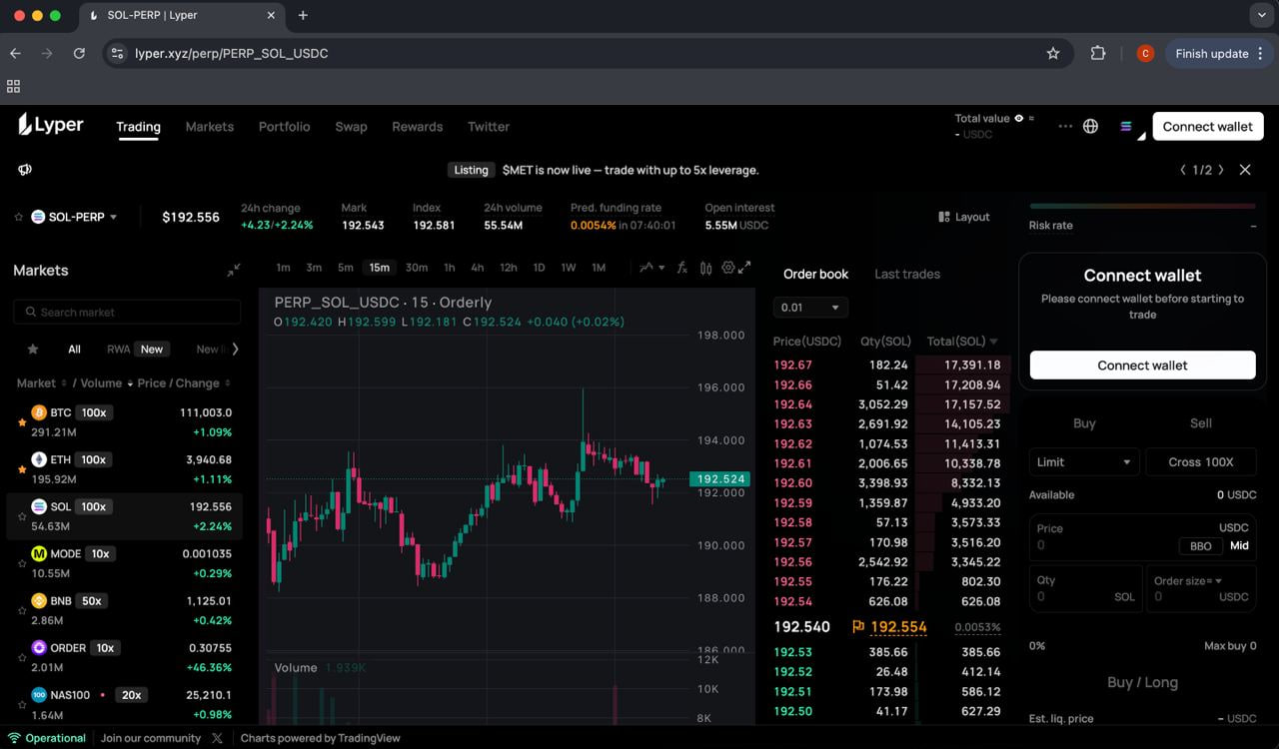Select the chart style icon on the chart toolbar

[x=647, y=268]
